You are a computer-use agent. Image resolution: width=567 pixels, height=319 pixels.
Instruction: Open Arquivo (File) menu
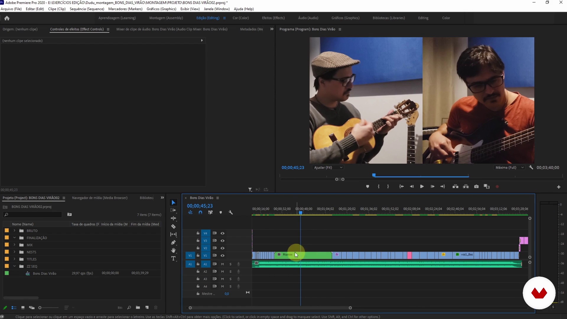(11, 9)
